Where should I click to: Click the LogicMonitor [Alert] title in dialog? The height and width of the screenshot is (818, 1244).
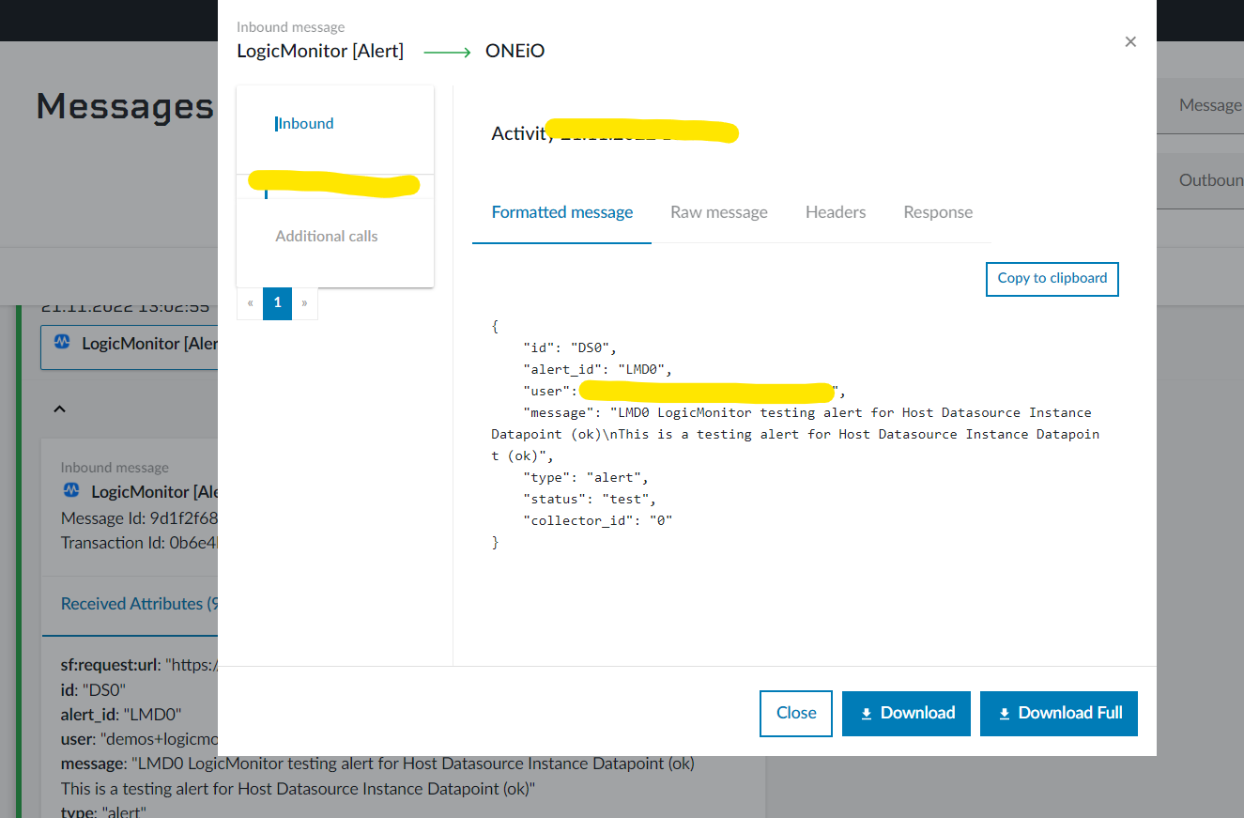320,51
